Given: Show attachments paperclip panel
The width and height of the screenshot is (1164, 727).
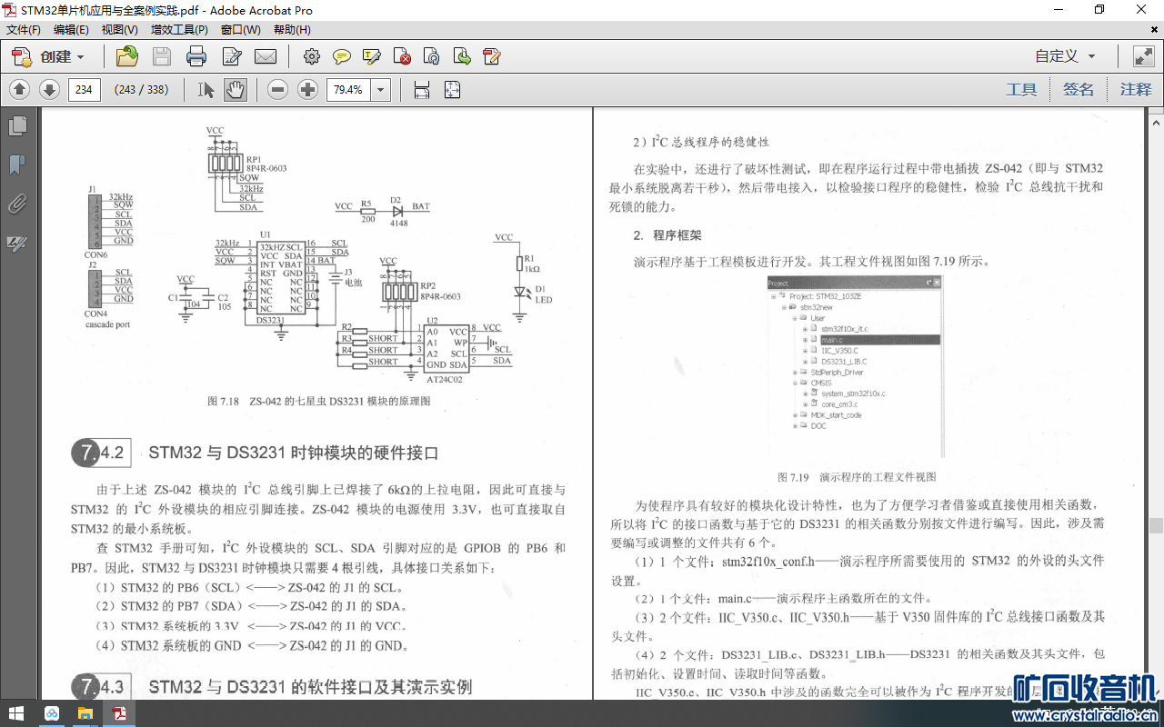Looking at the screenshot, I should point(16,204).
